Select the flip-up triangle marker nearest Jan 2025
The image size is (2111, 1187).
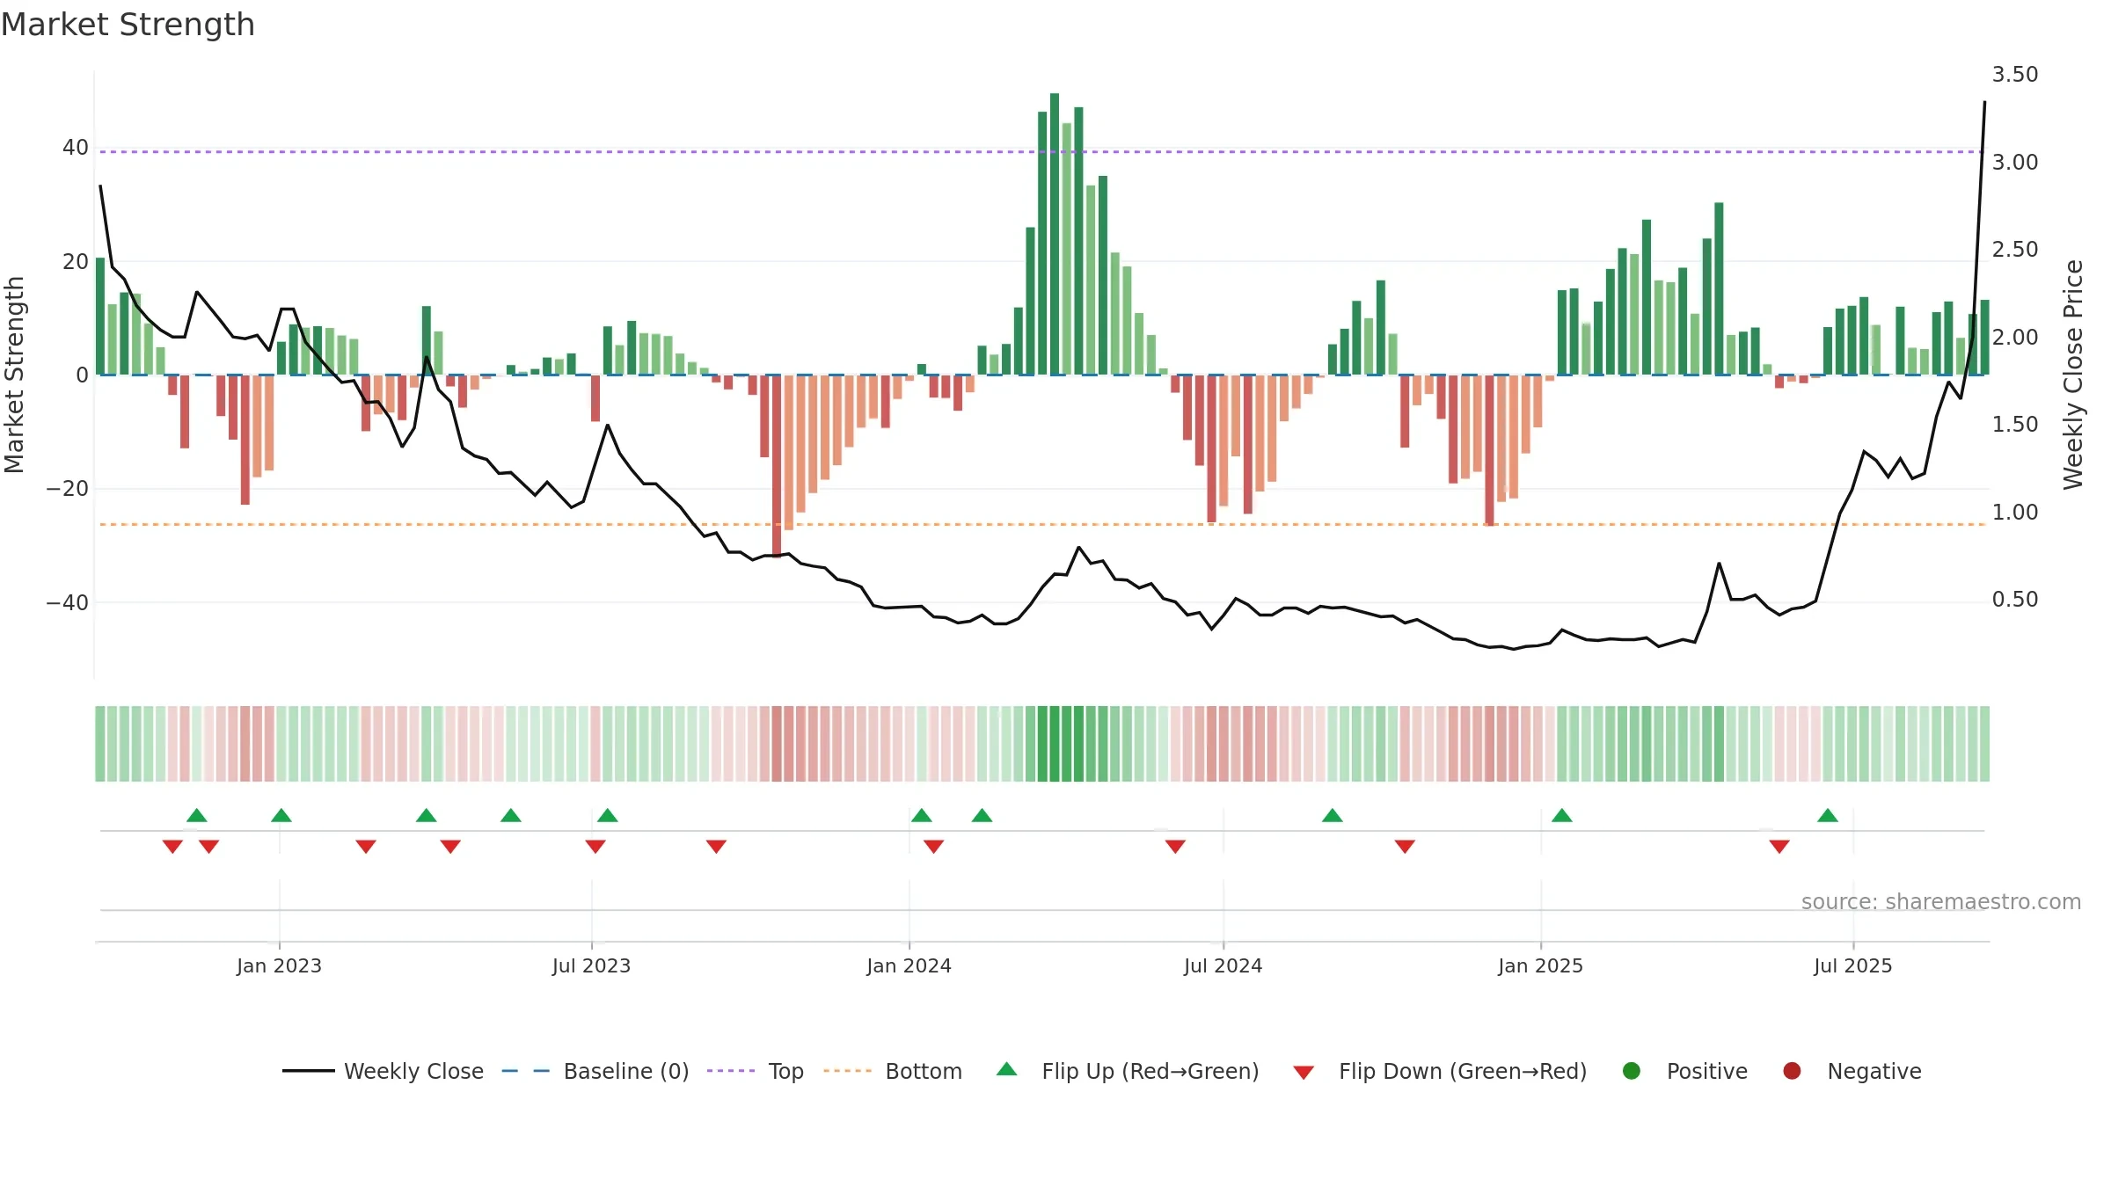tap(1562, 815)
